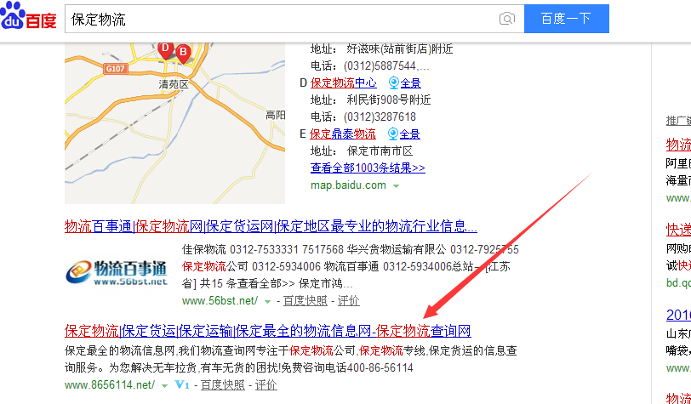Click the Baidu logo

(29, 17)
